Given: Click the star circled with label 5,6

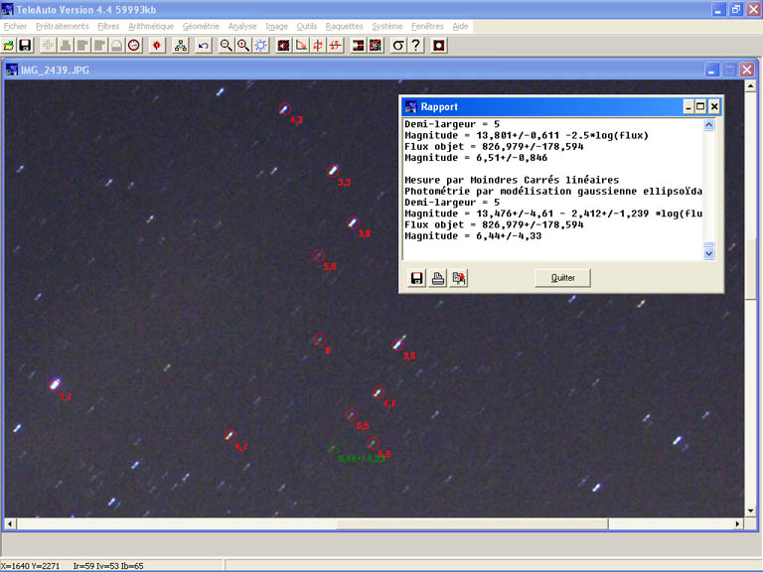Looking at the screenshot, I should click(319, 255).
